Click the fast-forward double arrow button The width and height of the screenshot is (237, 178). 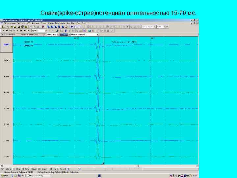pos(21,31)
